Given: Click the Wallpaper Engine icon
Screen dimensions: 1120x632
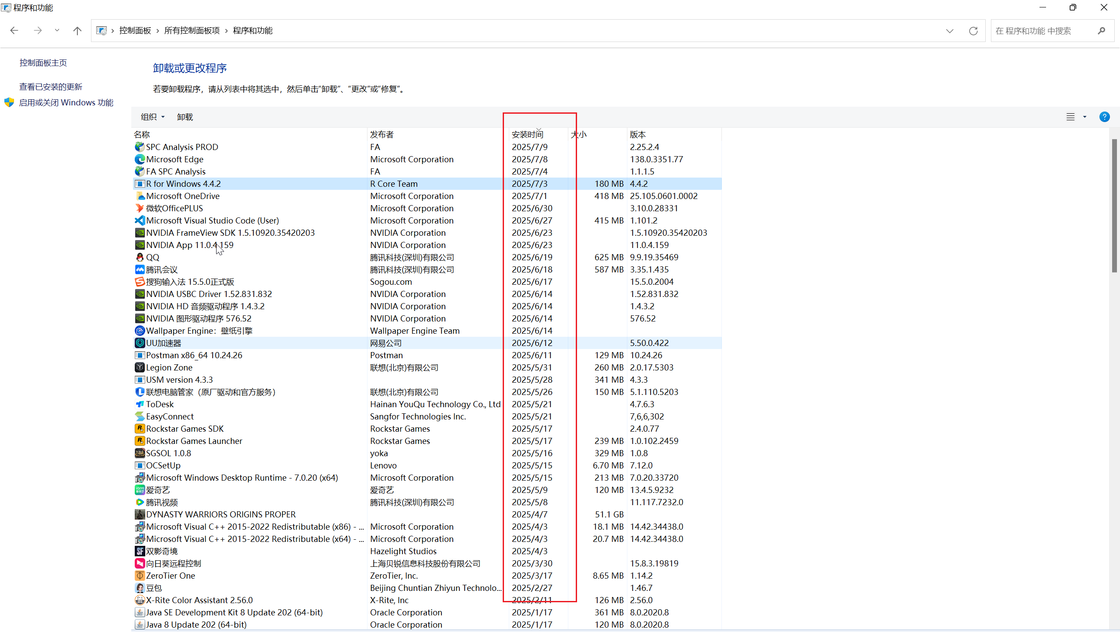Looking at the screenshot, I should click(140, 331).
